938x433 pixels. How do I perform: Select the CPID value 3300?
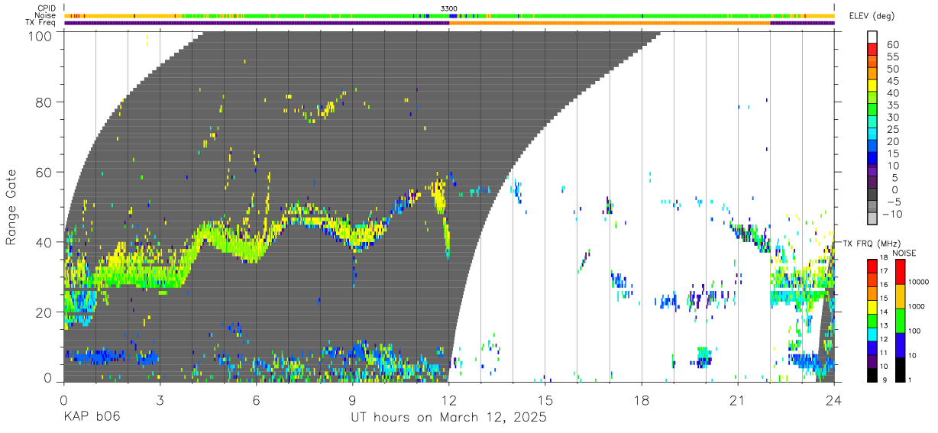(x=449, y=8)
